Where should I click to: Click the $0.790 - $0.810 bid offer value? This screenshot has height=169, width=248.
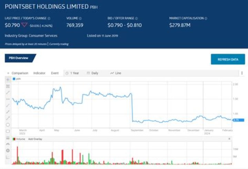[125, 25]
